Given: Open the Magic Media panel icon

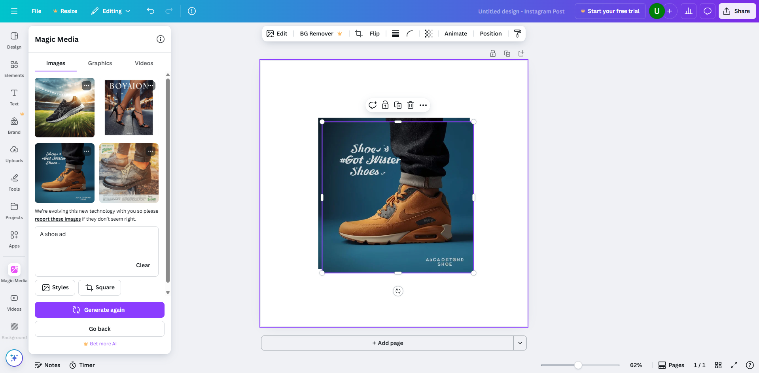Looking at the screenshot, I should click(14, 270).
